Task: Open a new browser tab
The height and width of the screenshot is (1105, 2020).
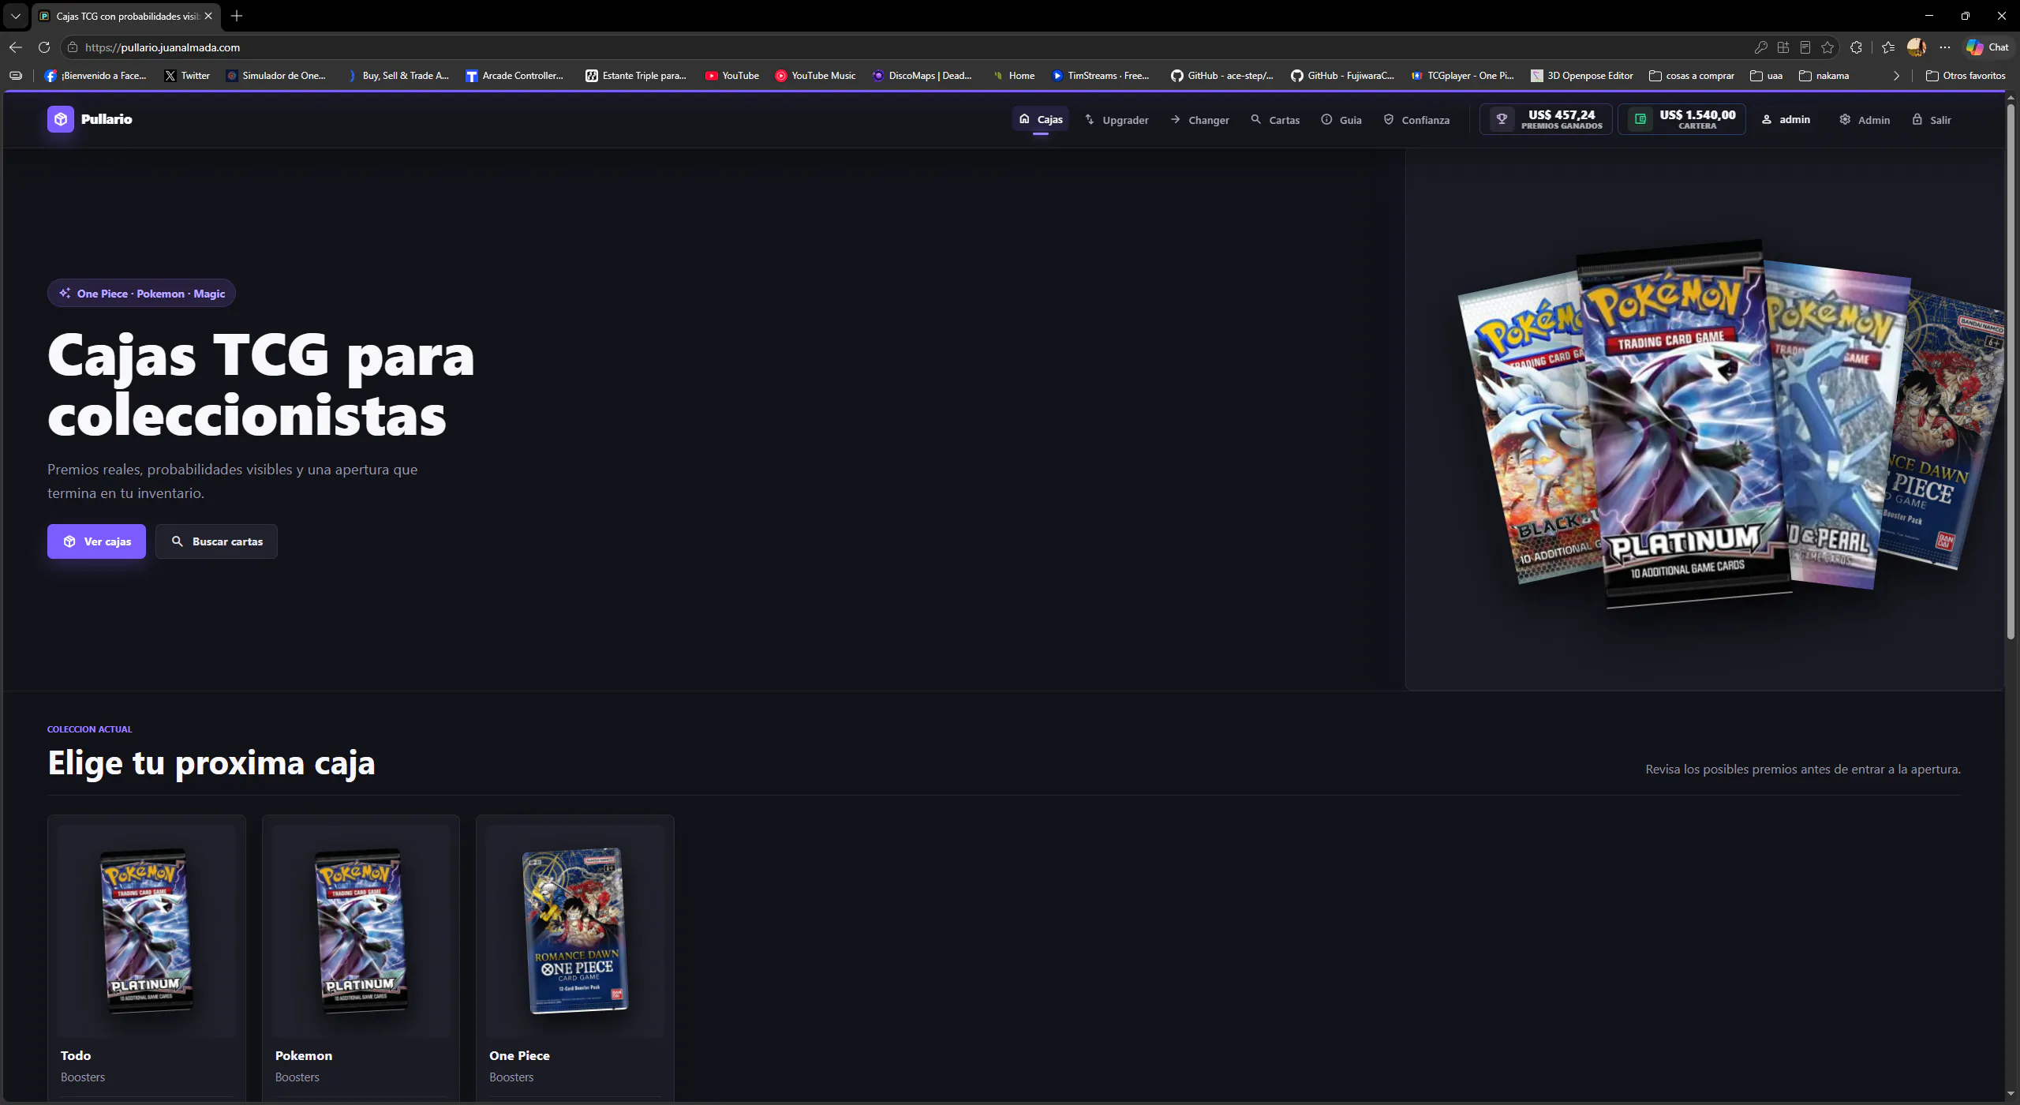Action: point(237,16)
